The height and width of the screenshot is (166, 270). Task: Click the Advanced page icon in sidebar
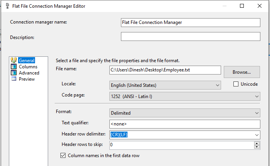[x=14, y=73]
